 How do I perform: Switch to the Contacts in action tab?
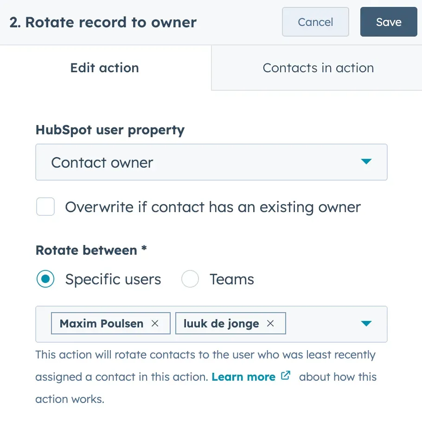point(318,68)
